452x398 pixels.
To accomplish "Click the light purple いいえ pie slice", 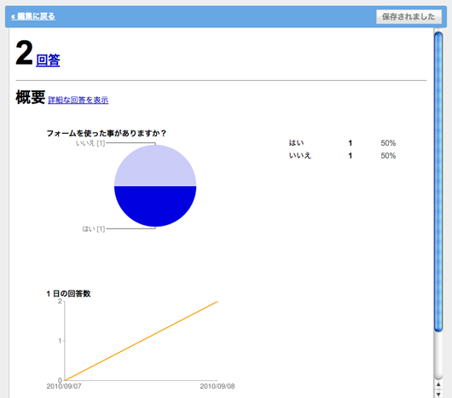I will [x=155, y=164].
